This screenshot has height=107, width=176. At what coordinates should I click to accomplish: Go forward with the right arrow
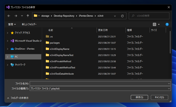[x=16, y=16]
